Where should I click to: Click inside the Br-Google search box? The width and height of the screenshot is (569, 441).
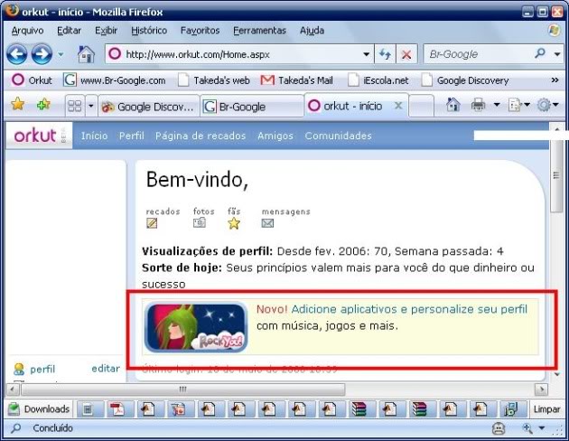(x=479, y=54)
